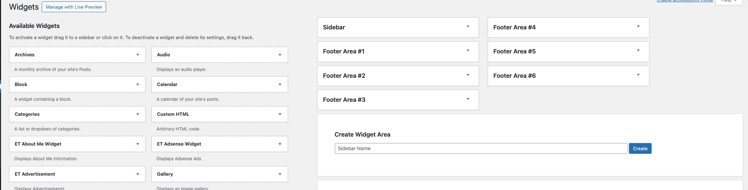Expand the Gallery widget arrow
Viewport: 748px width, 190px height.
coord(280,174)
